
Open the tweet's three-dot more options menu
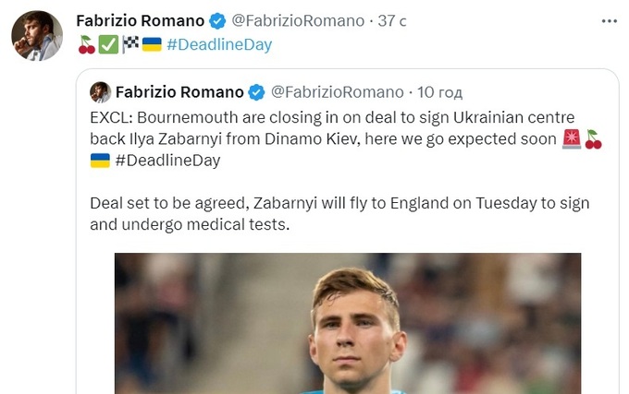pyautogui.click(x=606, y=19)
